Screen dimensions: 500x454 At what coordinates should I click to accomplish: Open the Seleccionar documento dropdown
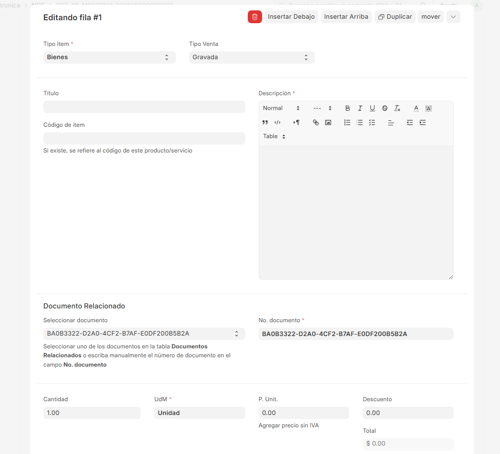coord(144,334)
